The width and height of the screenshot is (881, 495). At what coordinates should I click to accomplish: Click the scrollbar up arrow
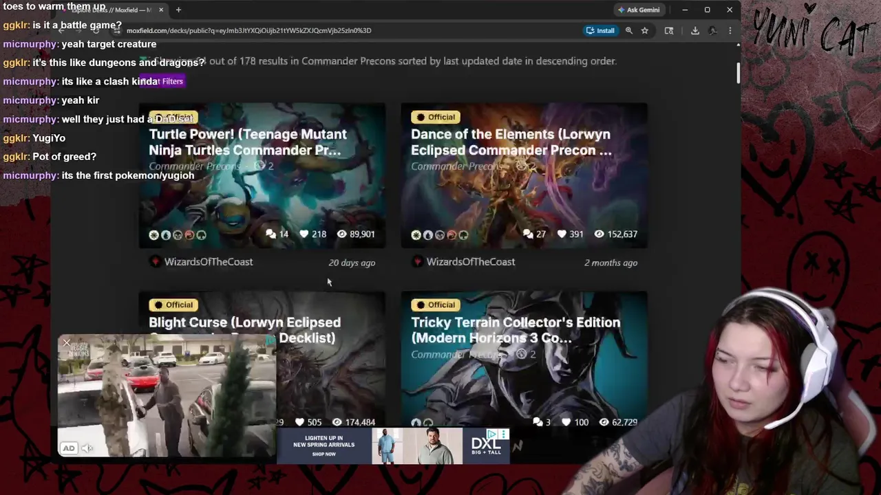[738, 45]
